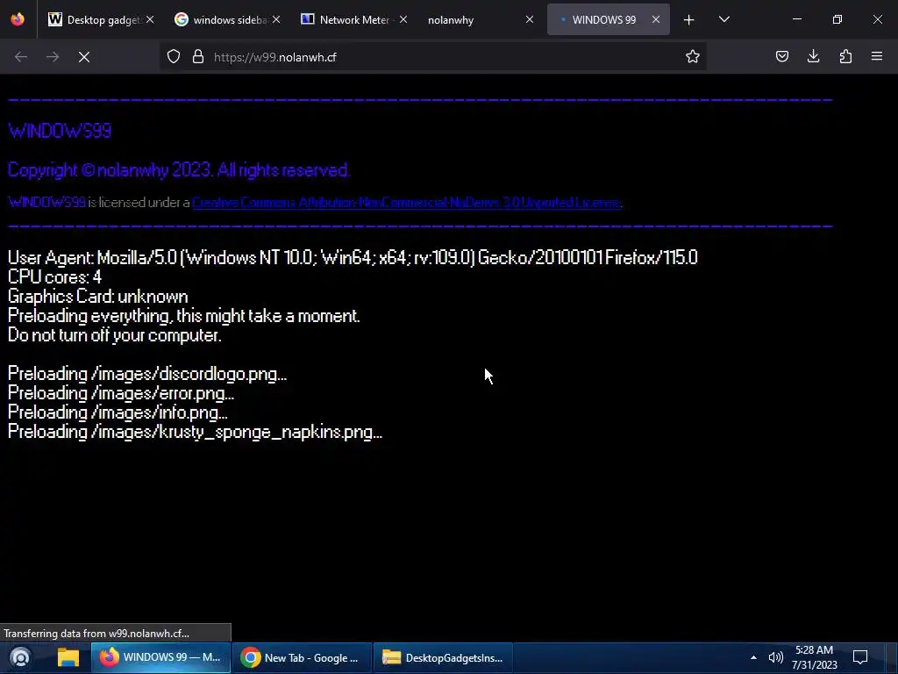The height and width of the screenshot is (674, 898).
Task: Show site security padlock info
Action: coord(198,56)
